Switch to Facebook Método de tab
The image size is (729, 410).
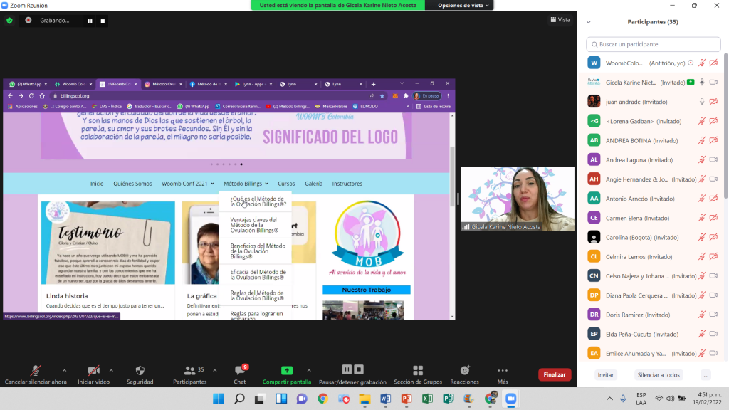click(208, 84)
